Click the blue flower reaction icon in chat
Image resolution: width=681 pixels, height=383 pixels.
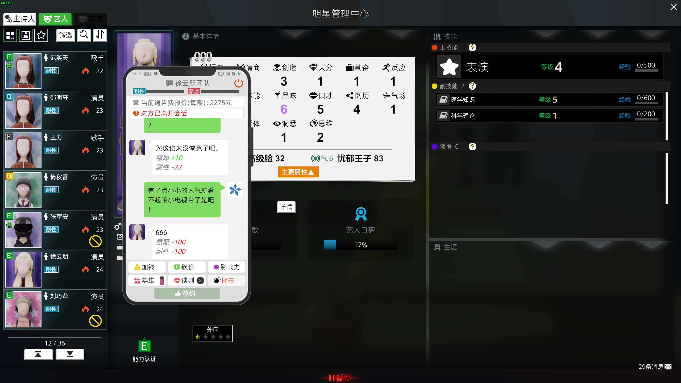[235, 190]
